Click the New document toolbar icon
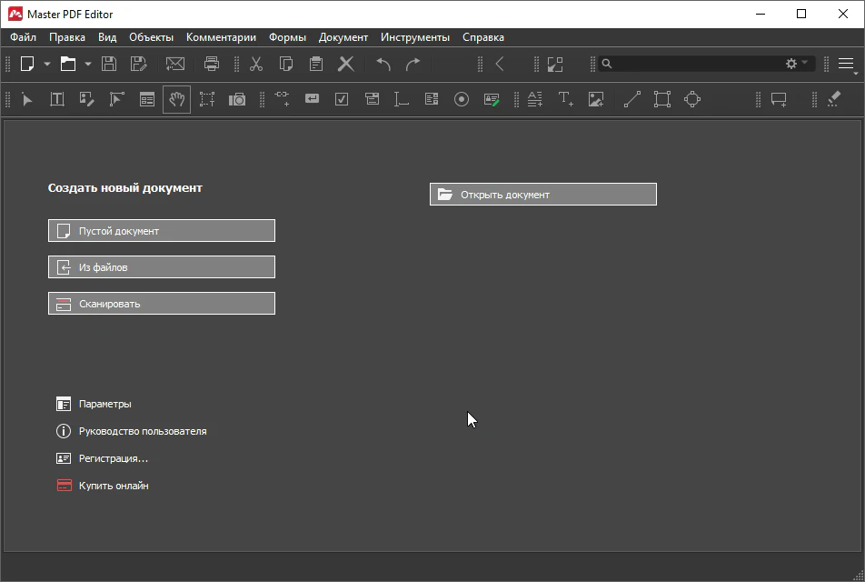This screenshot has width=865, height=582. coord(27,64)
